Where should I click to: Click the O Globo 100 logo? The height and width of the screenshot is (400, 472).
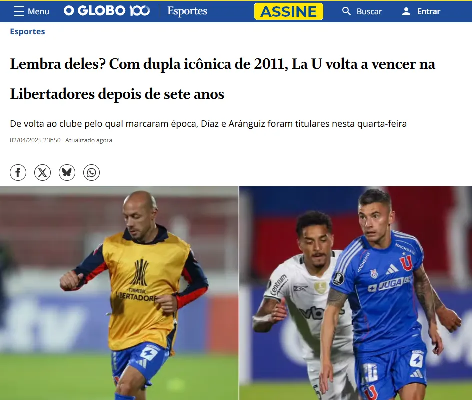coord(107,11)
